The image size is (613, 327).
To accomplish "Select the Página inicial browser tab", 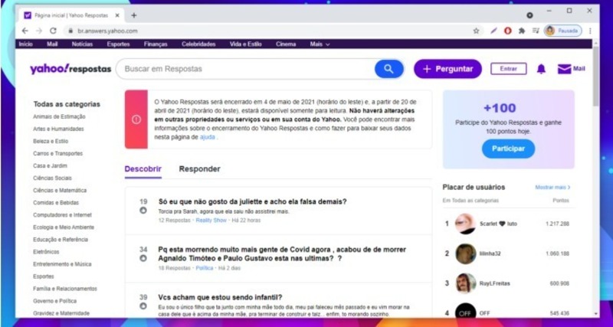I will click(70, 15).
